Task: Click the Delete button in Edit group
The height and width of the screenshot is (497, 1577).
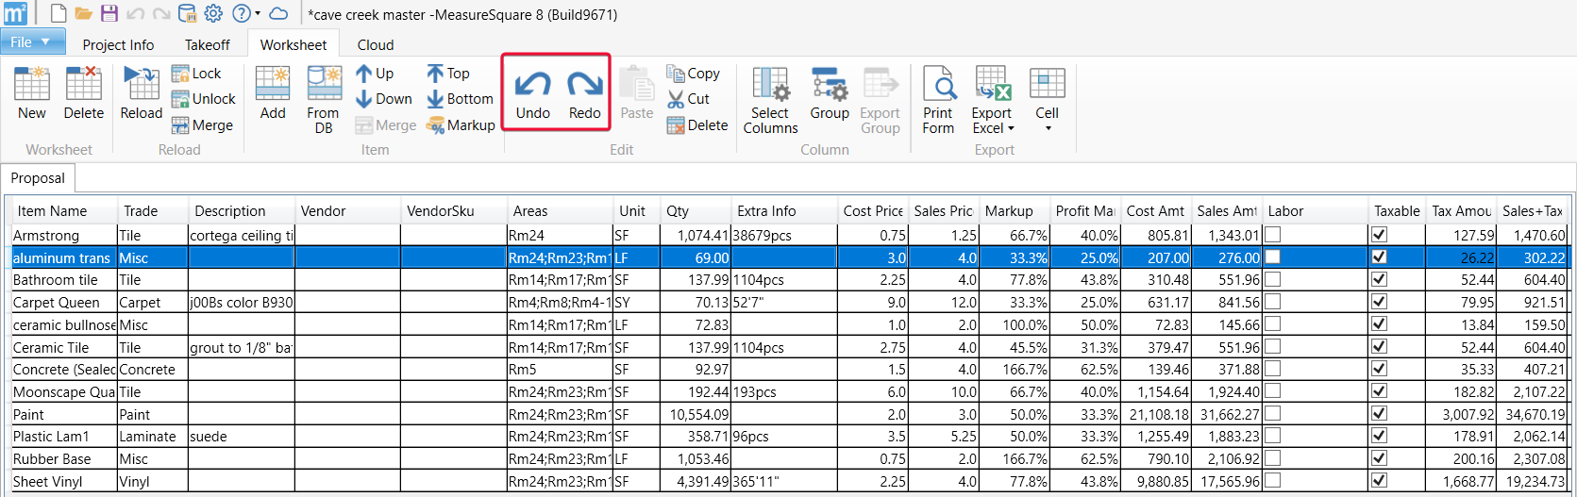Action: click(697, 125)
